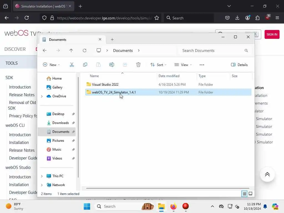284x213 pixels.
Task: Click the This PC monitor icon in address bar
Action: click(x=98, y=50)
